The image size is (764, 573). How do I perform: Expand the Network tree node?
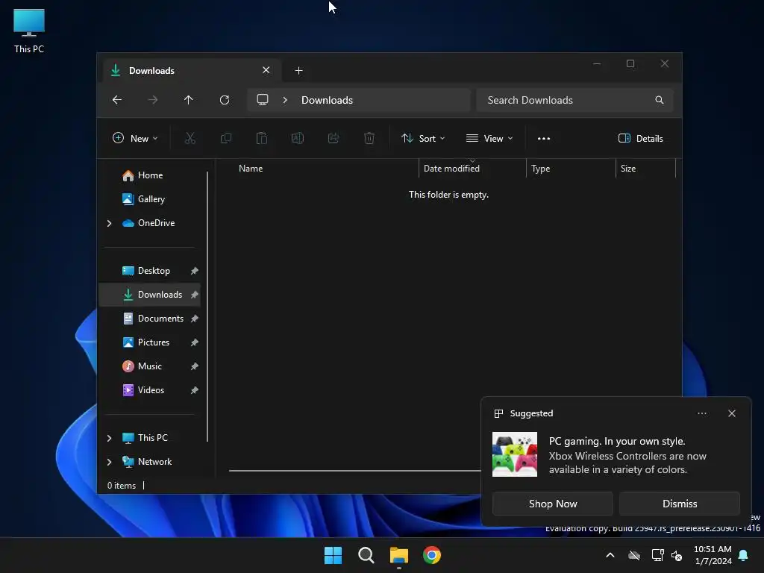109,462
